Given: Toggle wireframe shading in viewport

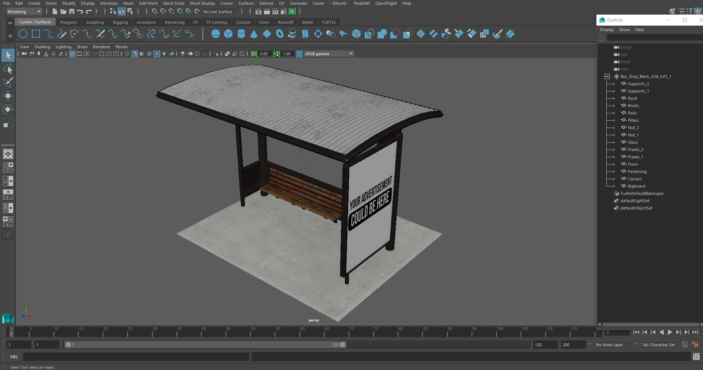Looking at the screenshot, I should (127, 54).
